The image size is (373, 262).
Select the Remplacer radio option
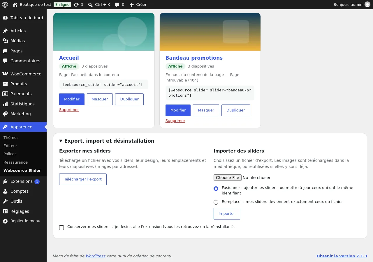tap(216, 202)
